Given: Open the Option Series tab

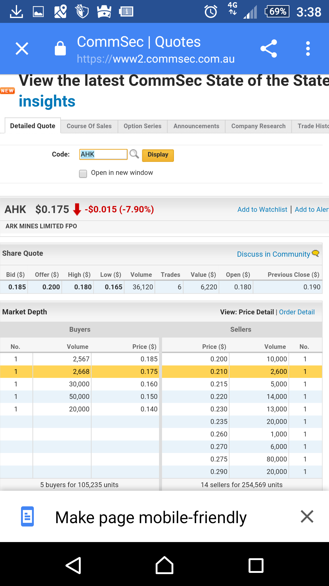Looking at the screenshot, I should click(x=143, y=126).
